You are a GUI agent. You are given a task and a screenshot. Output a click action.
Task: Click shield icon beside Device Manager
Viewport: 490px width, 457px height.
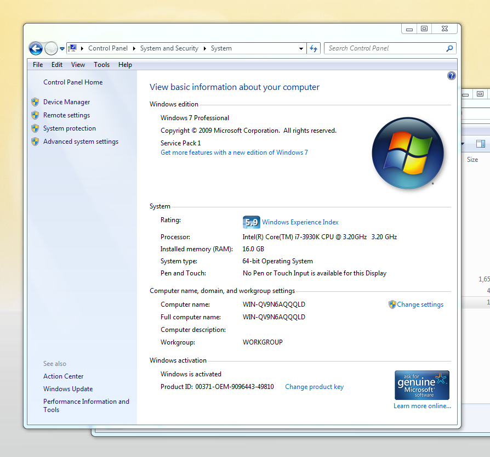[35, 102]
